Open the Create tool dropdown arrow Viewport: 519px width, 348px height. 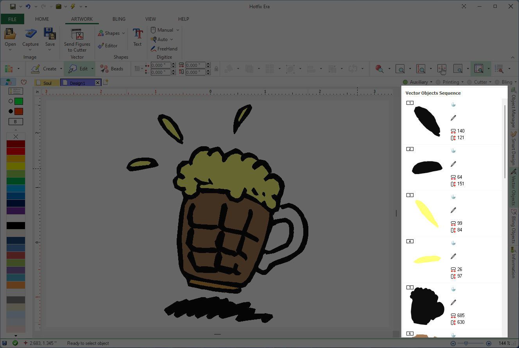pyautogui.click(x=61, y=69)
